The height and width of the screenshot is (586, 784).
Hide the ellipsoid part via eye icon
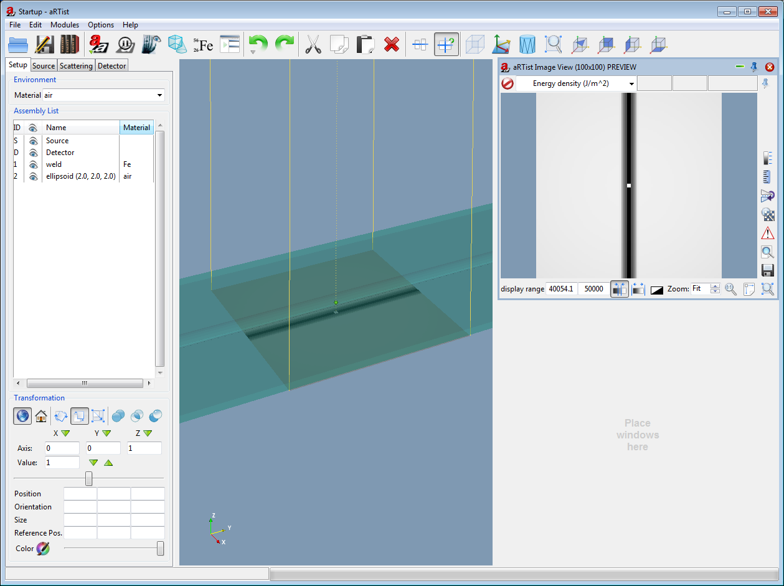click(x=34, y=176)
